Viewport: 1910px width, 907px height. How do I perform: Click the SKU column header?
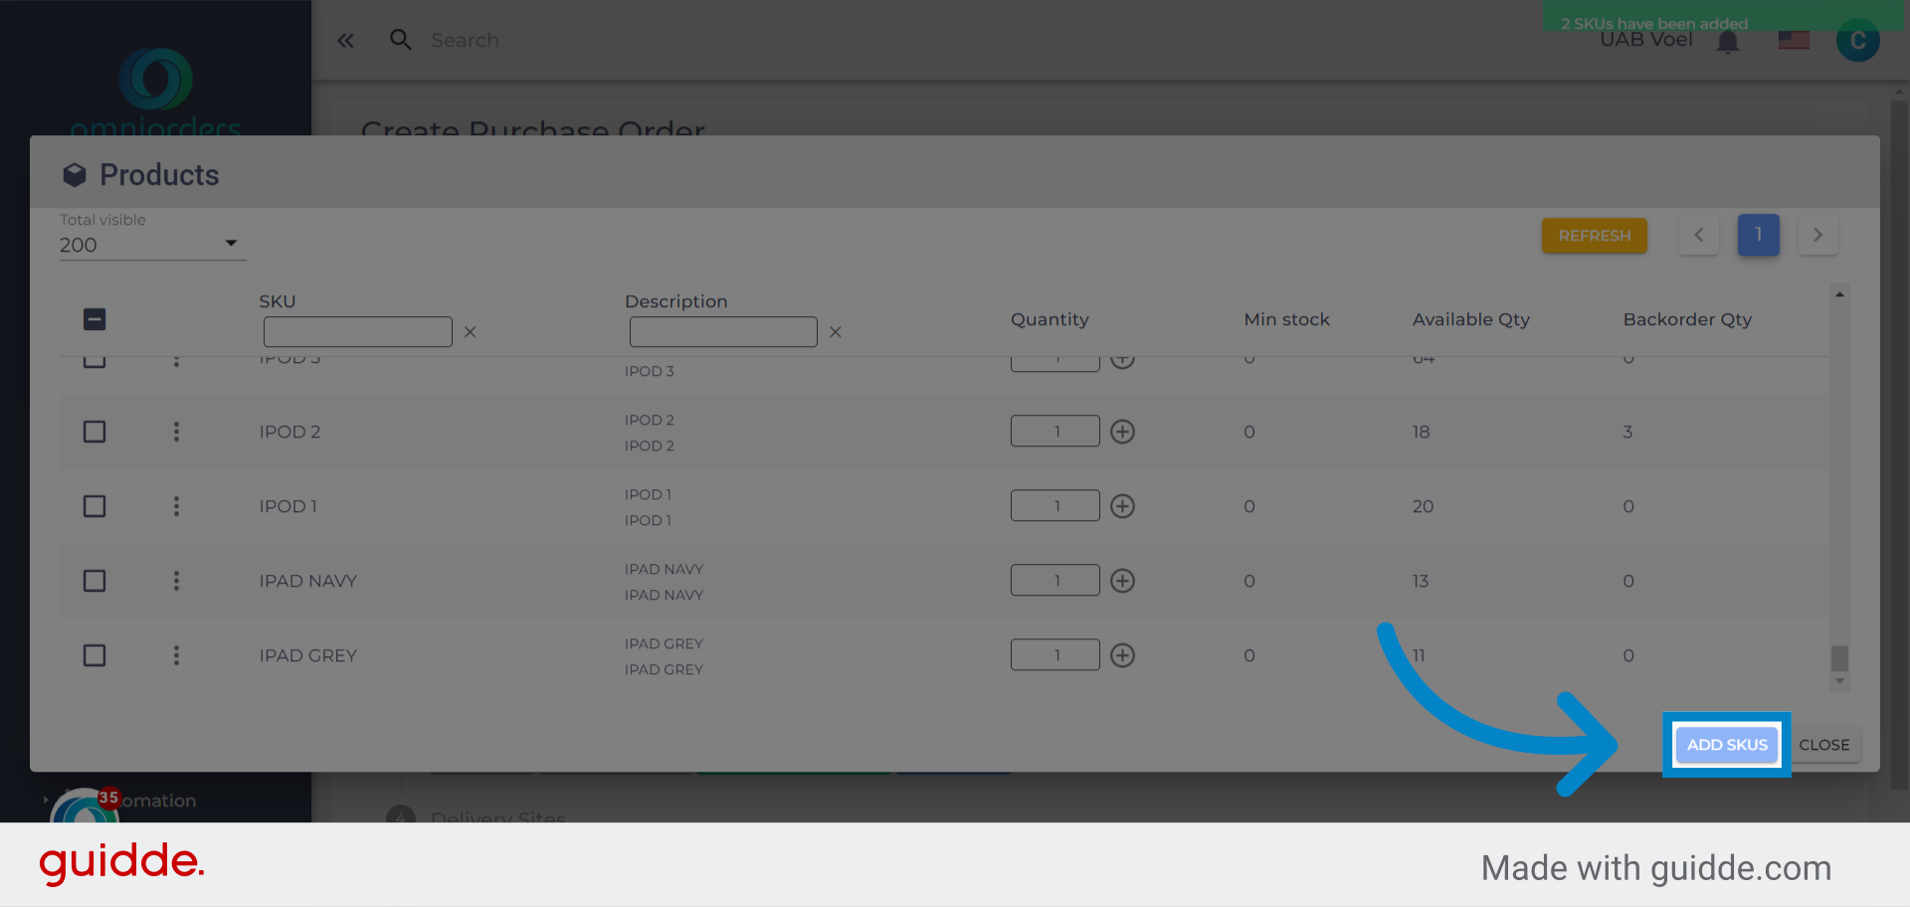click(x=278, y=301)
